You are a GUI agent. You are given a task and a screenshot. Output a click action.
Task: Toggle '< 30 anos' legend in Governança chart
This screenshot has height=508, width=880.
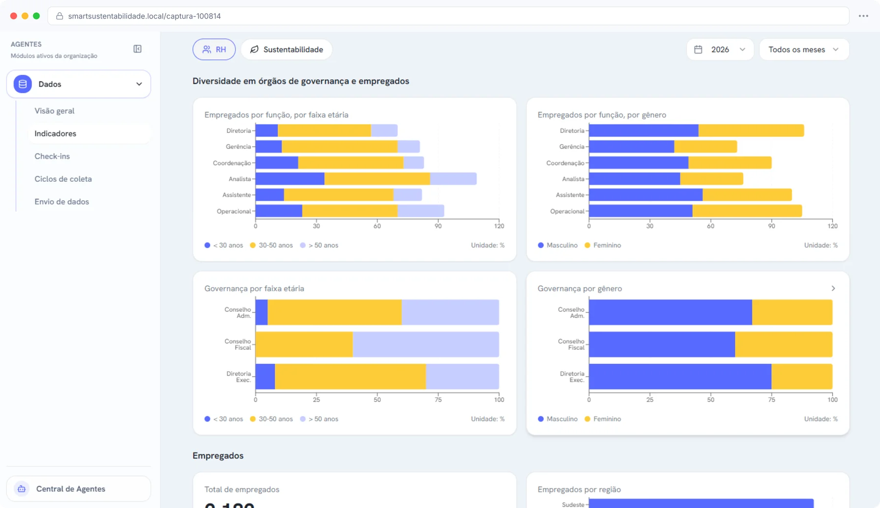coord(223,419)
